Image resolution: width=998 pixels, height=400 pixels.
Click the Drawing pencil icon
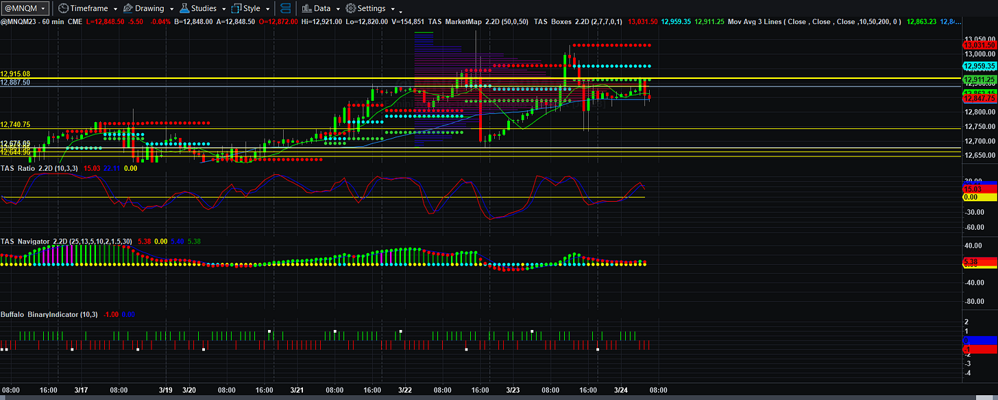(127, 9)
